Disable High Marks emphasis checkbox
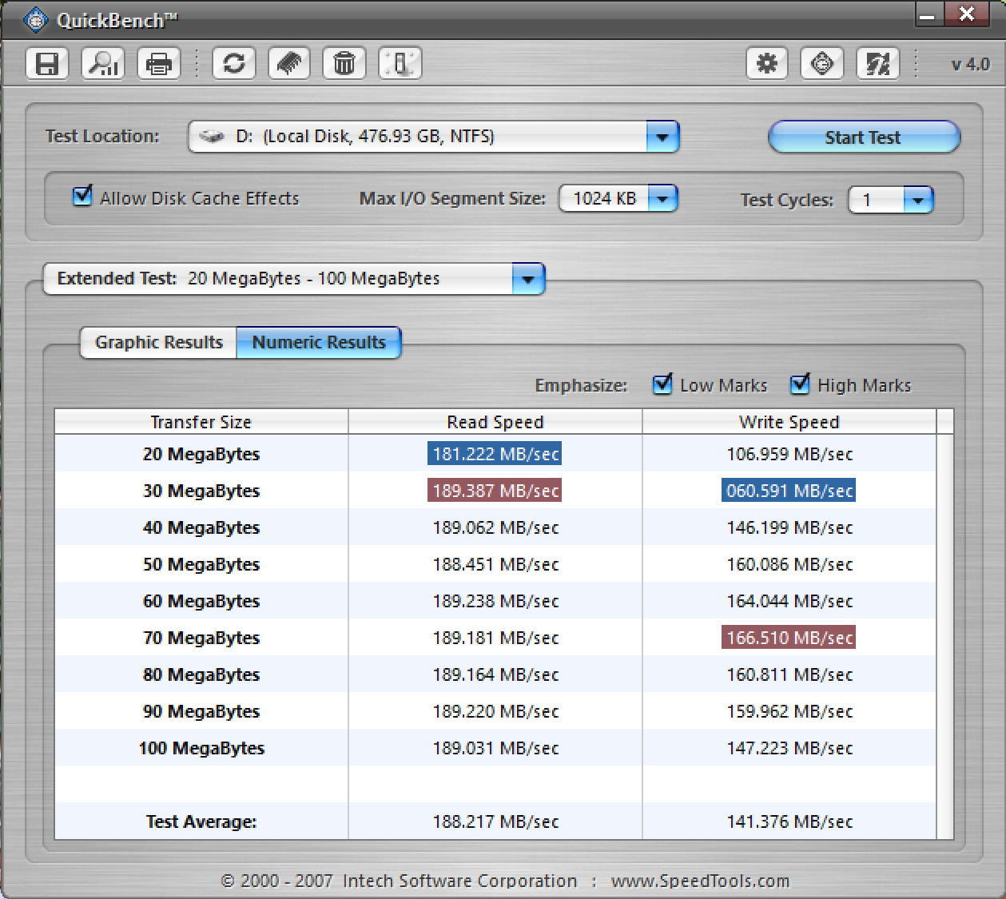Screen dimensions: 1006x899 tap(800, 384)
